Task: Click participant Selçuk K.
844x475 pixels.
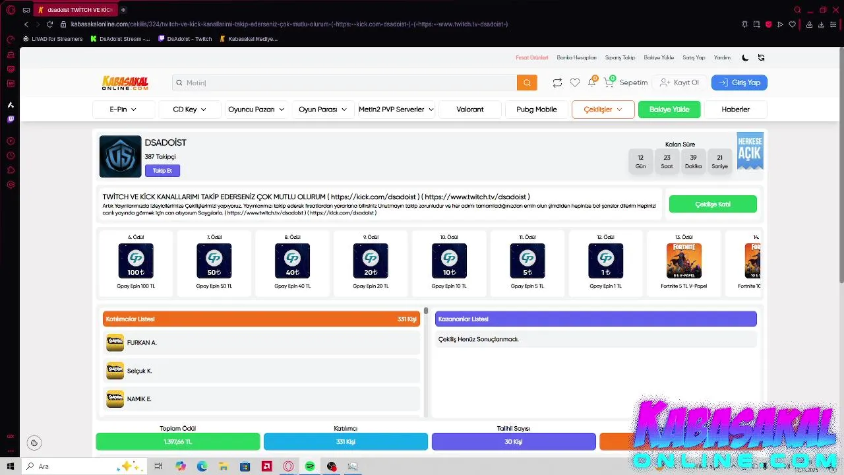Action: (x=261, y=371)
